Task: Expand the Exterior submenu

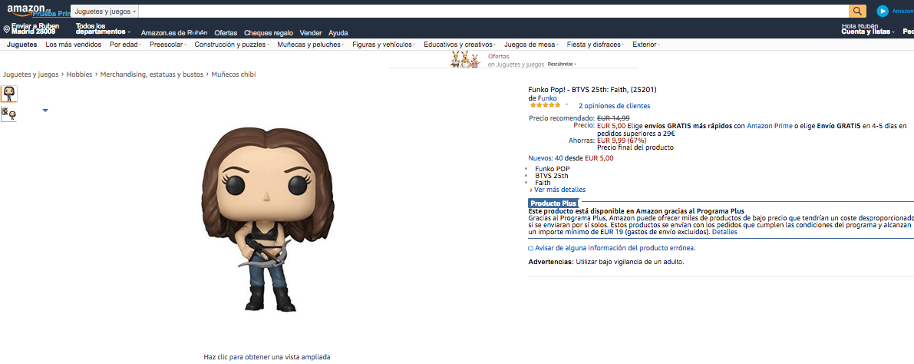Action: [x=646, y=45]
